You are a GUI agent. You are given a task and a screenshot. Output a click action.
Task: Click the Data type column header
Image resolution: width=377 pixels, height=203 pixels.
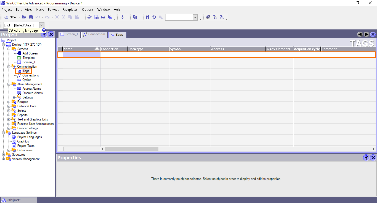148,49
